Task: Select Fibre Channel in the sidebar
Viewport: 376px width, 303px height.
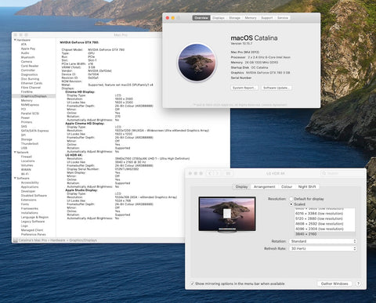Action: tap(31, 88)
